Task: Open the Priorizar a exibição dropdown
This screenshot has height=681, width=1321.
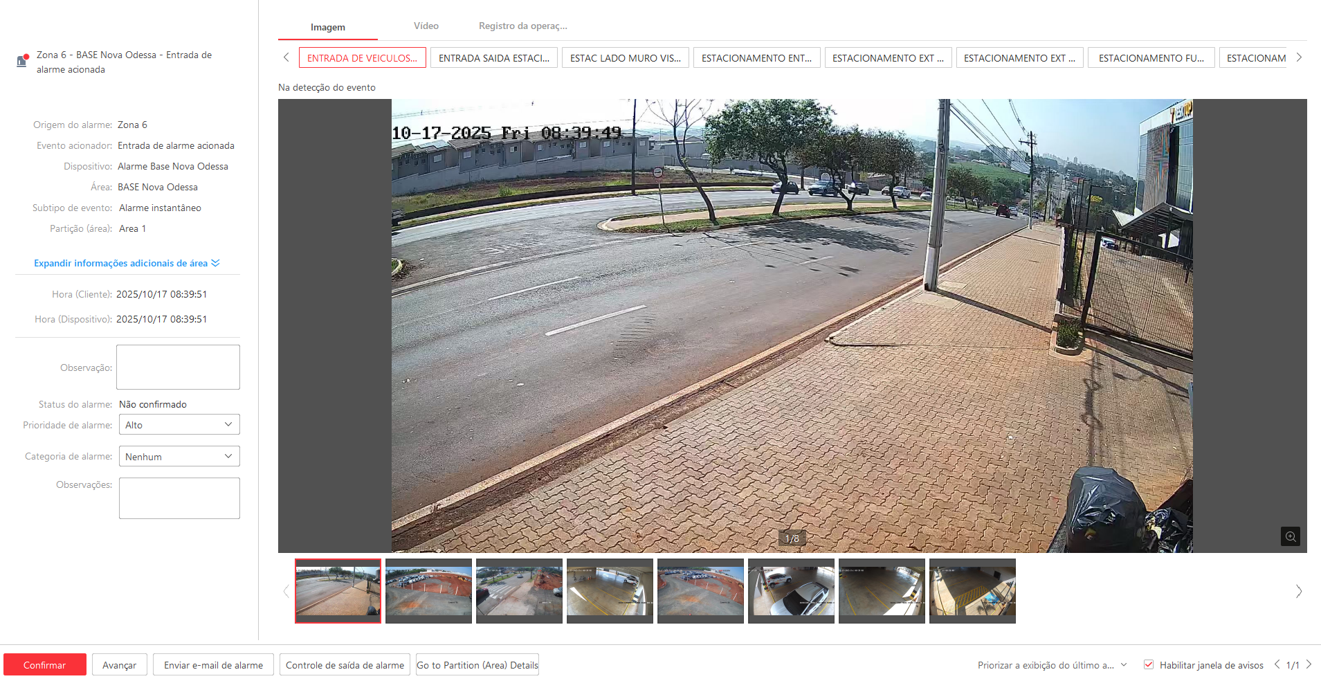Action: click(x=1052, y=665)
